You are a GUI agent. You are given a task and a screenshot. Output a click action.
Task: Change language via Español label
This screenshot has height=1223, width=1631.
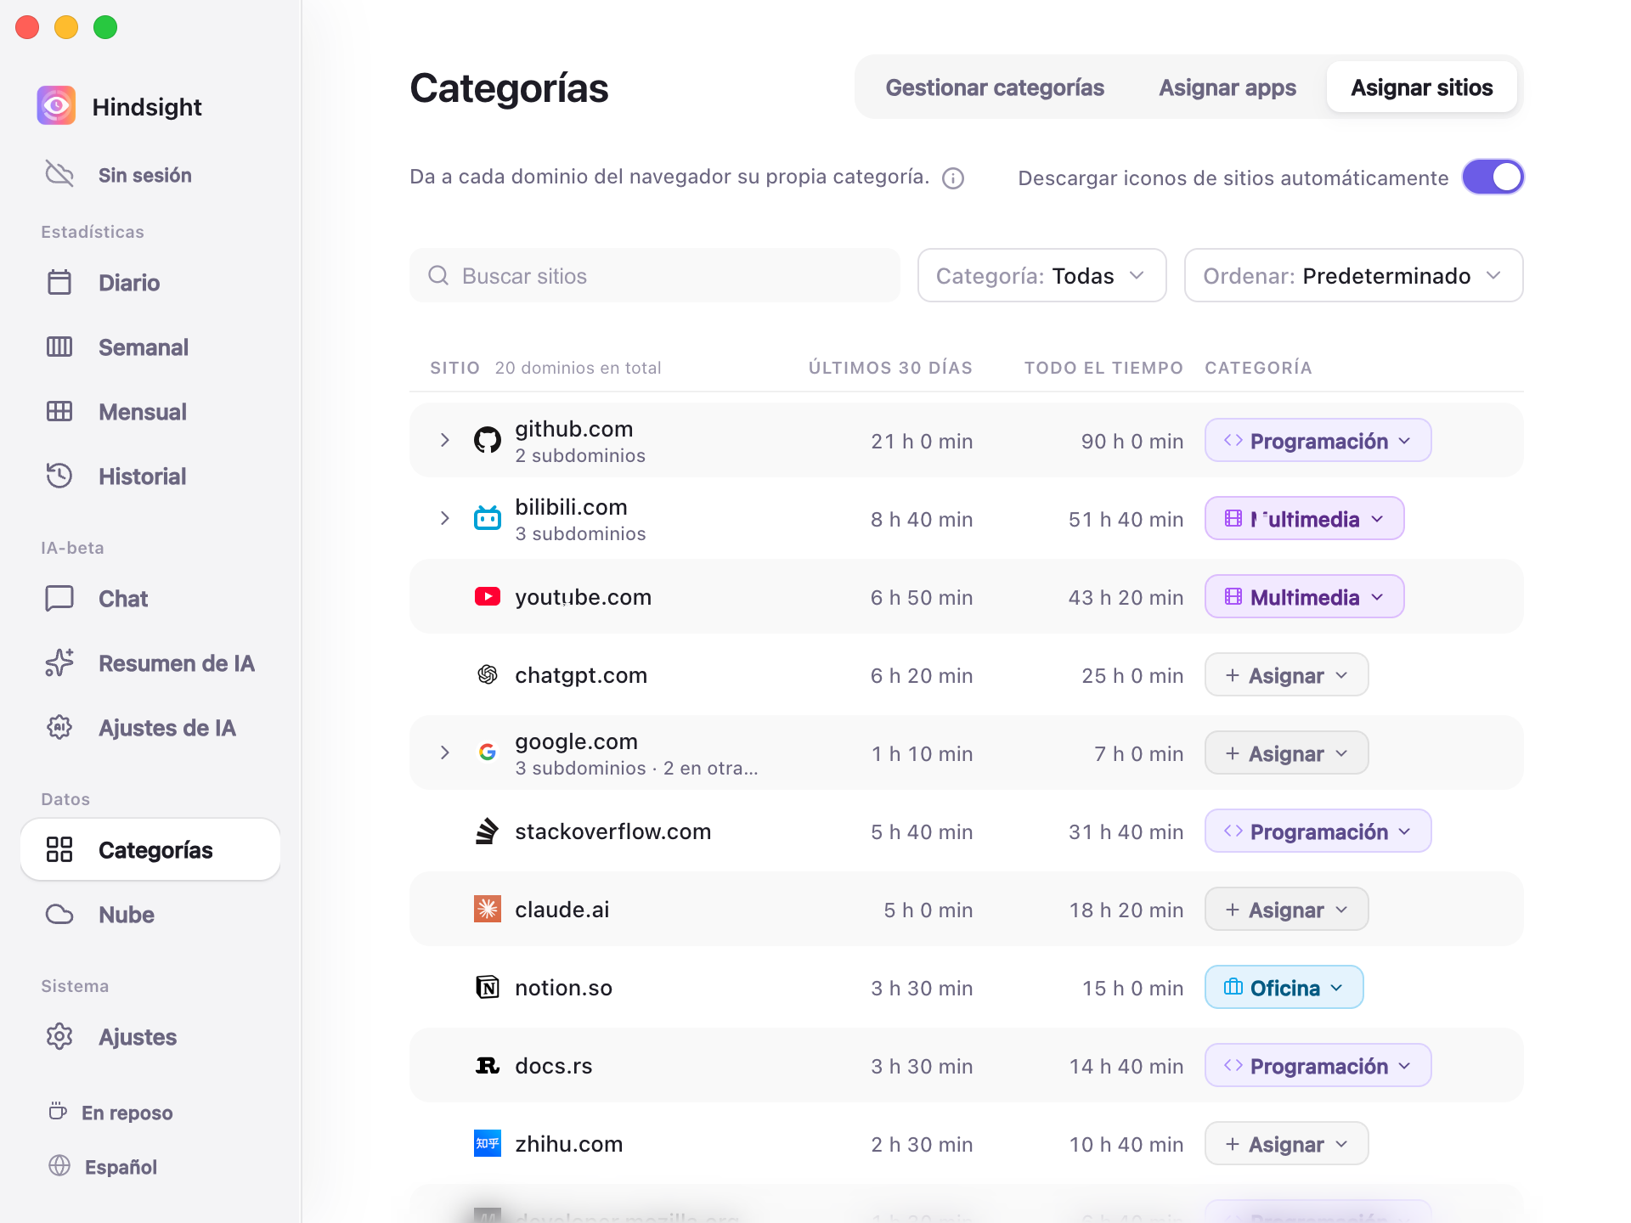121,1167
